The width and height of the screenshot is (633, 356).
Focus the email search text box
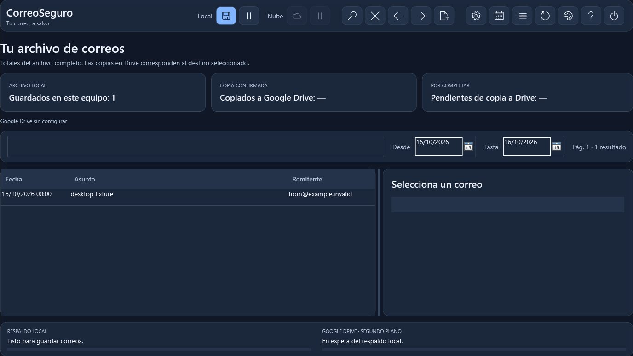click(196, 147)
